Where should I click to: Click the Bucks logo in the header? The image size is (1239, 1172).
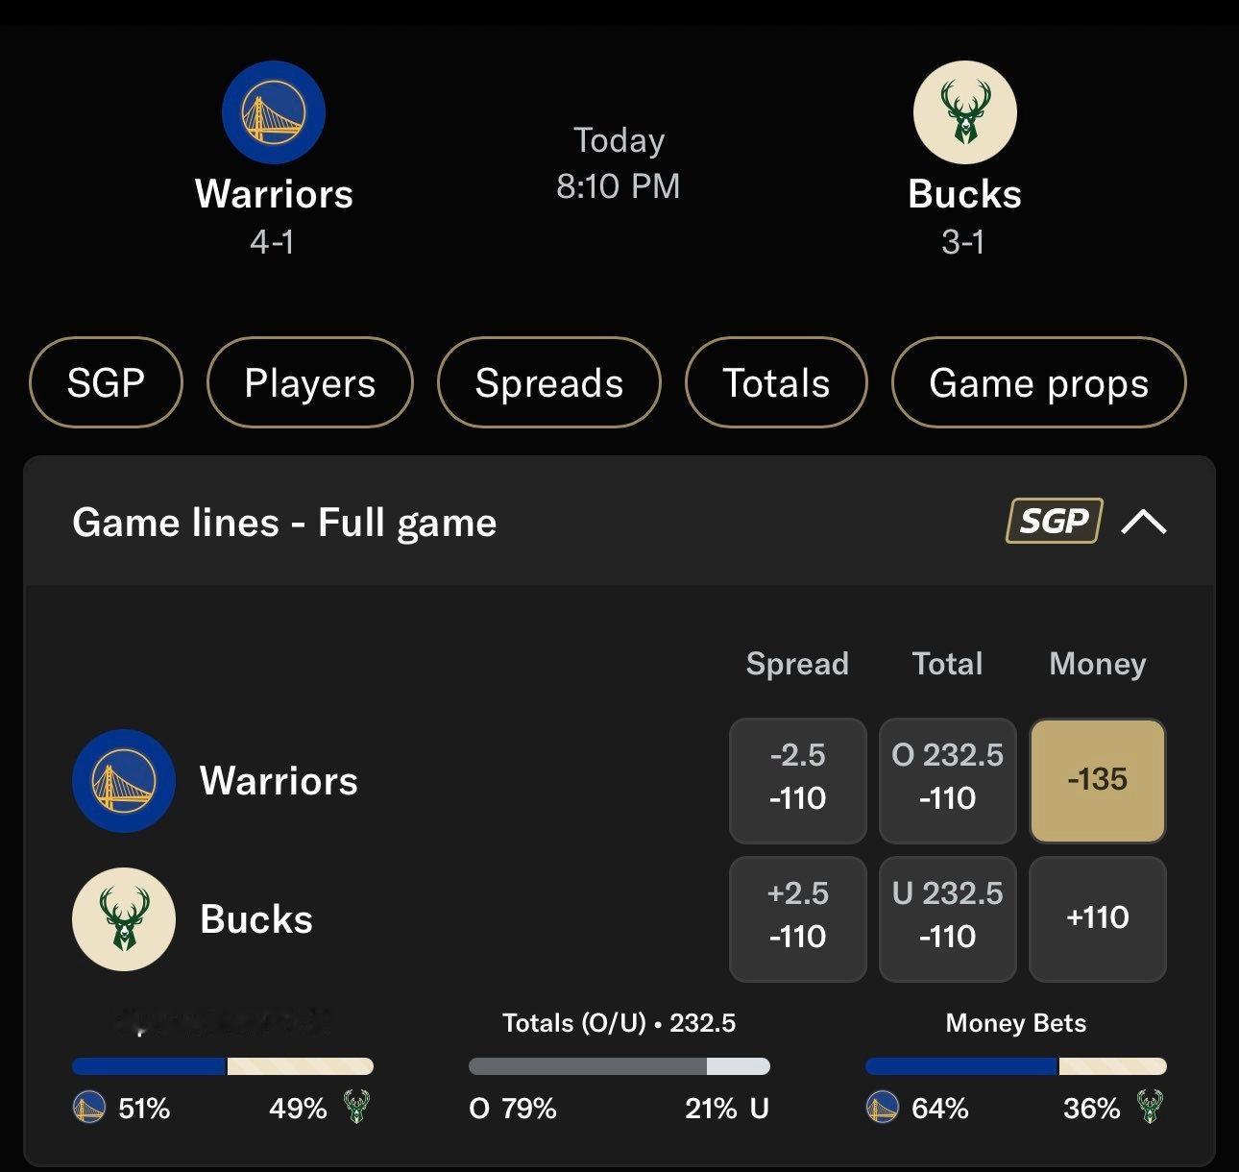click(x=964, y=112)
